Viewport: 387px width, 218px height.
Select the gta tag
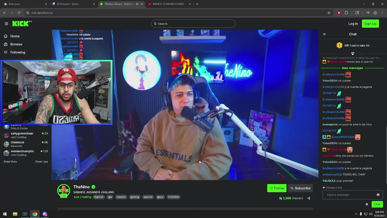pos(110,197)
